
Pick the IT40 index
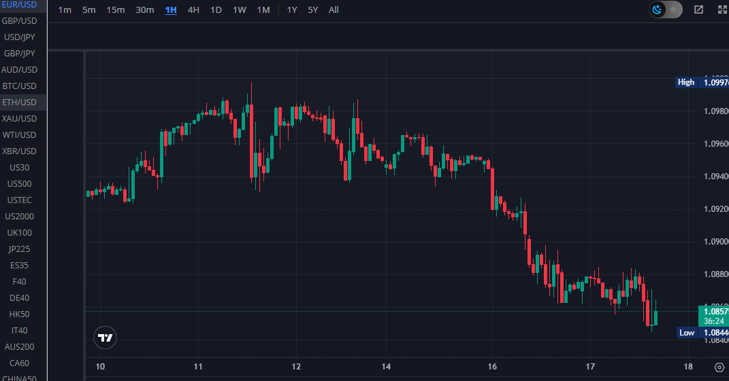[x=19, y=331]
